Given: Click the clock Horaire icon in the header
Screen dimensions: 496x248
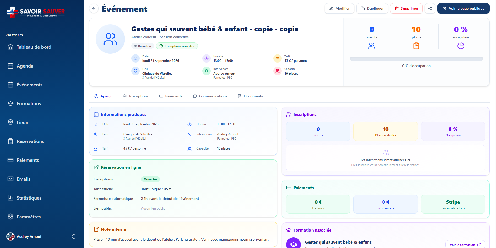Looking at the screenshot, I should [x=206, y=58].
